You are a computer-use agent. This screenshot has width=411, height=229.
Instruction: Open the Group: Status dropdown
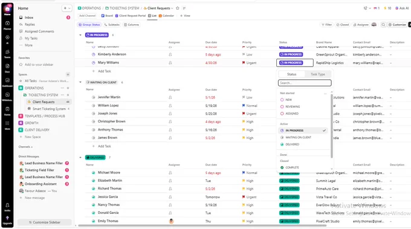point(89,25)
